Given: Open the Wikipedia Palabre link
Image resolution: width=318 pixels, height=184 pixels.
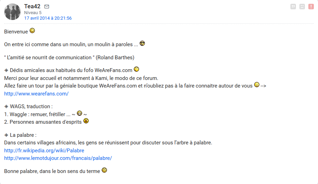Looking at the screenshot, I should 44,151.
